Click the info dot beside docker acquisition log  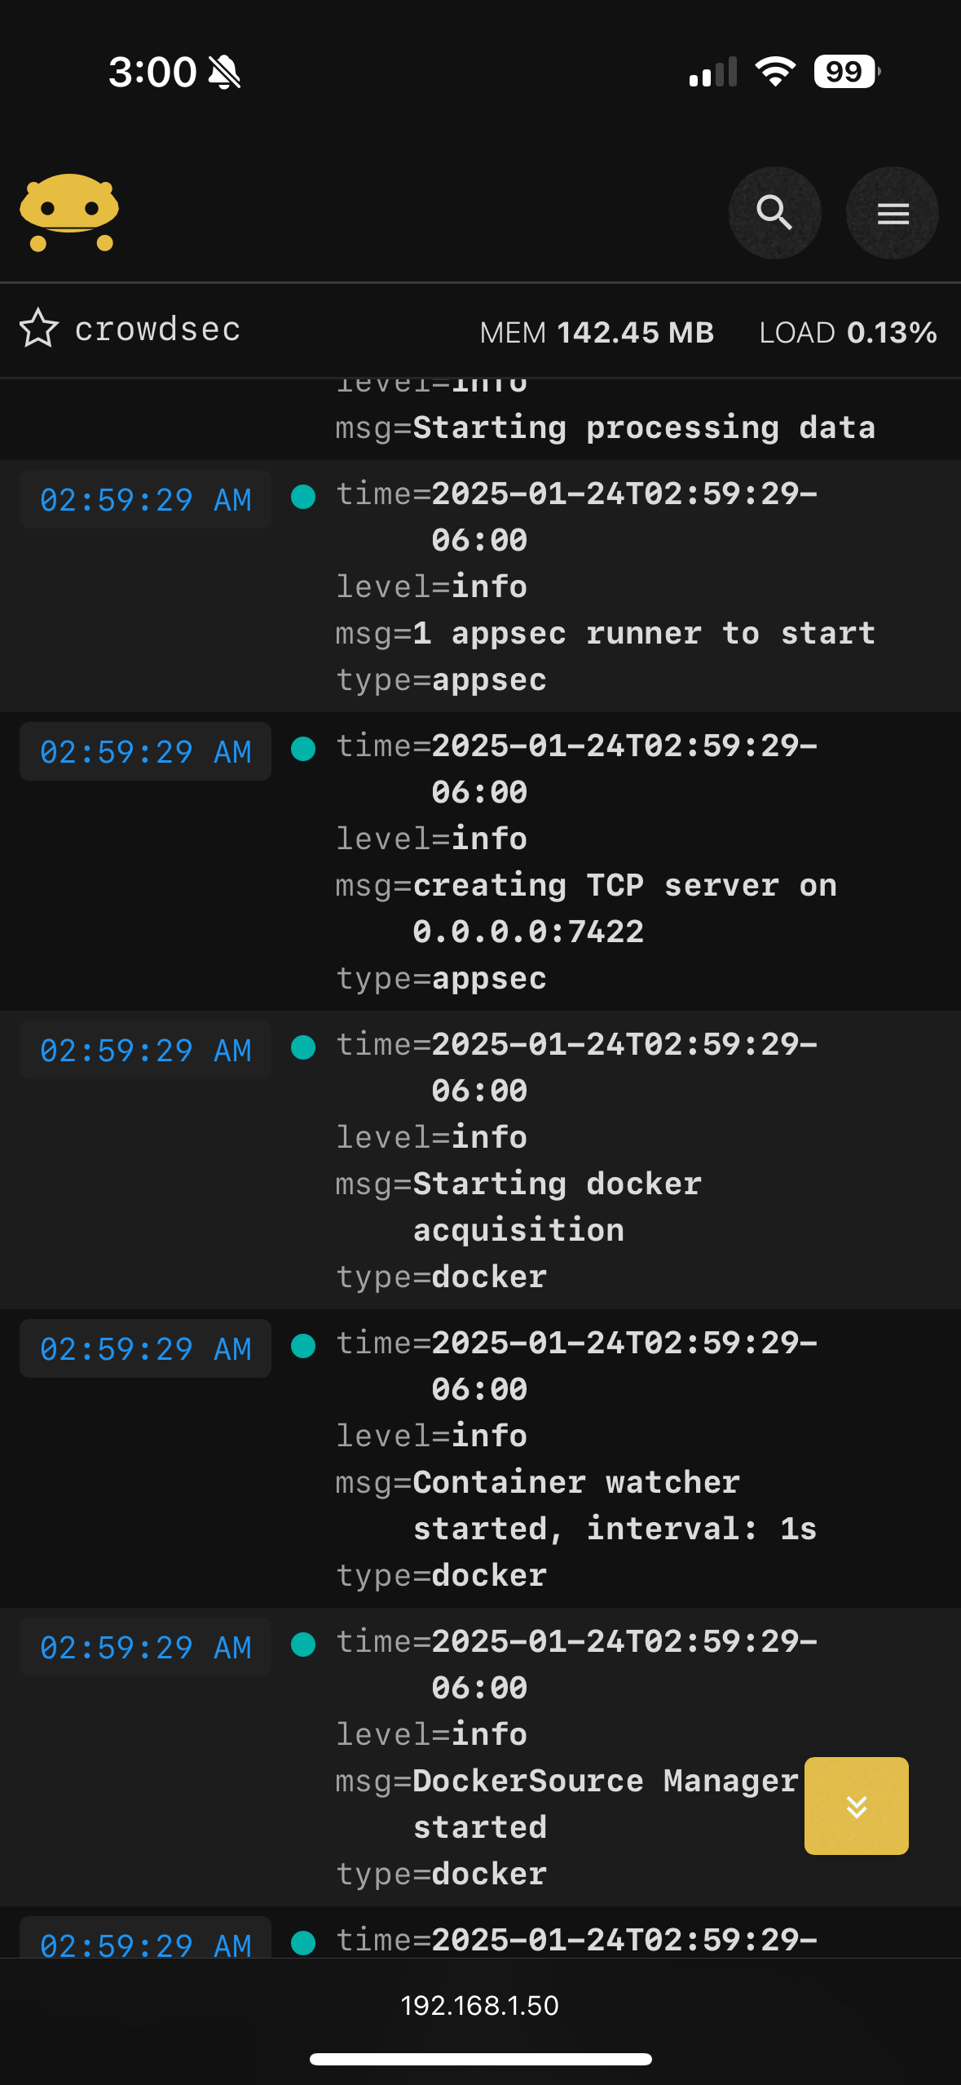(303, 1047)
